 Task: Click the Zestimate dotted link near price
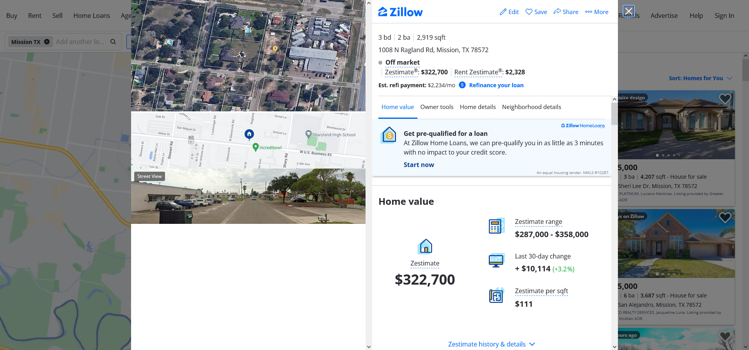[401, 72]
